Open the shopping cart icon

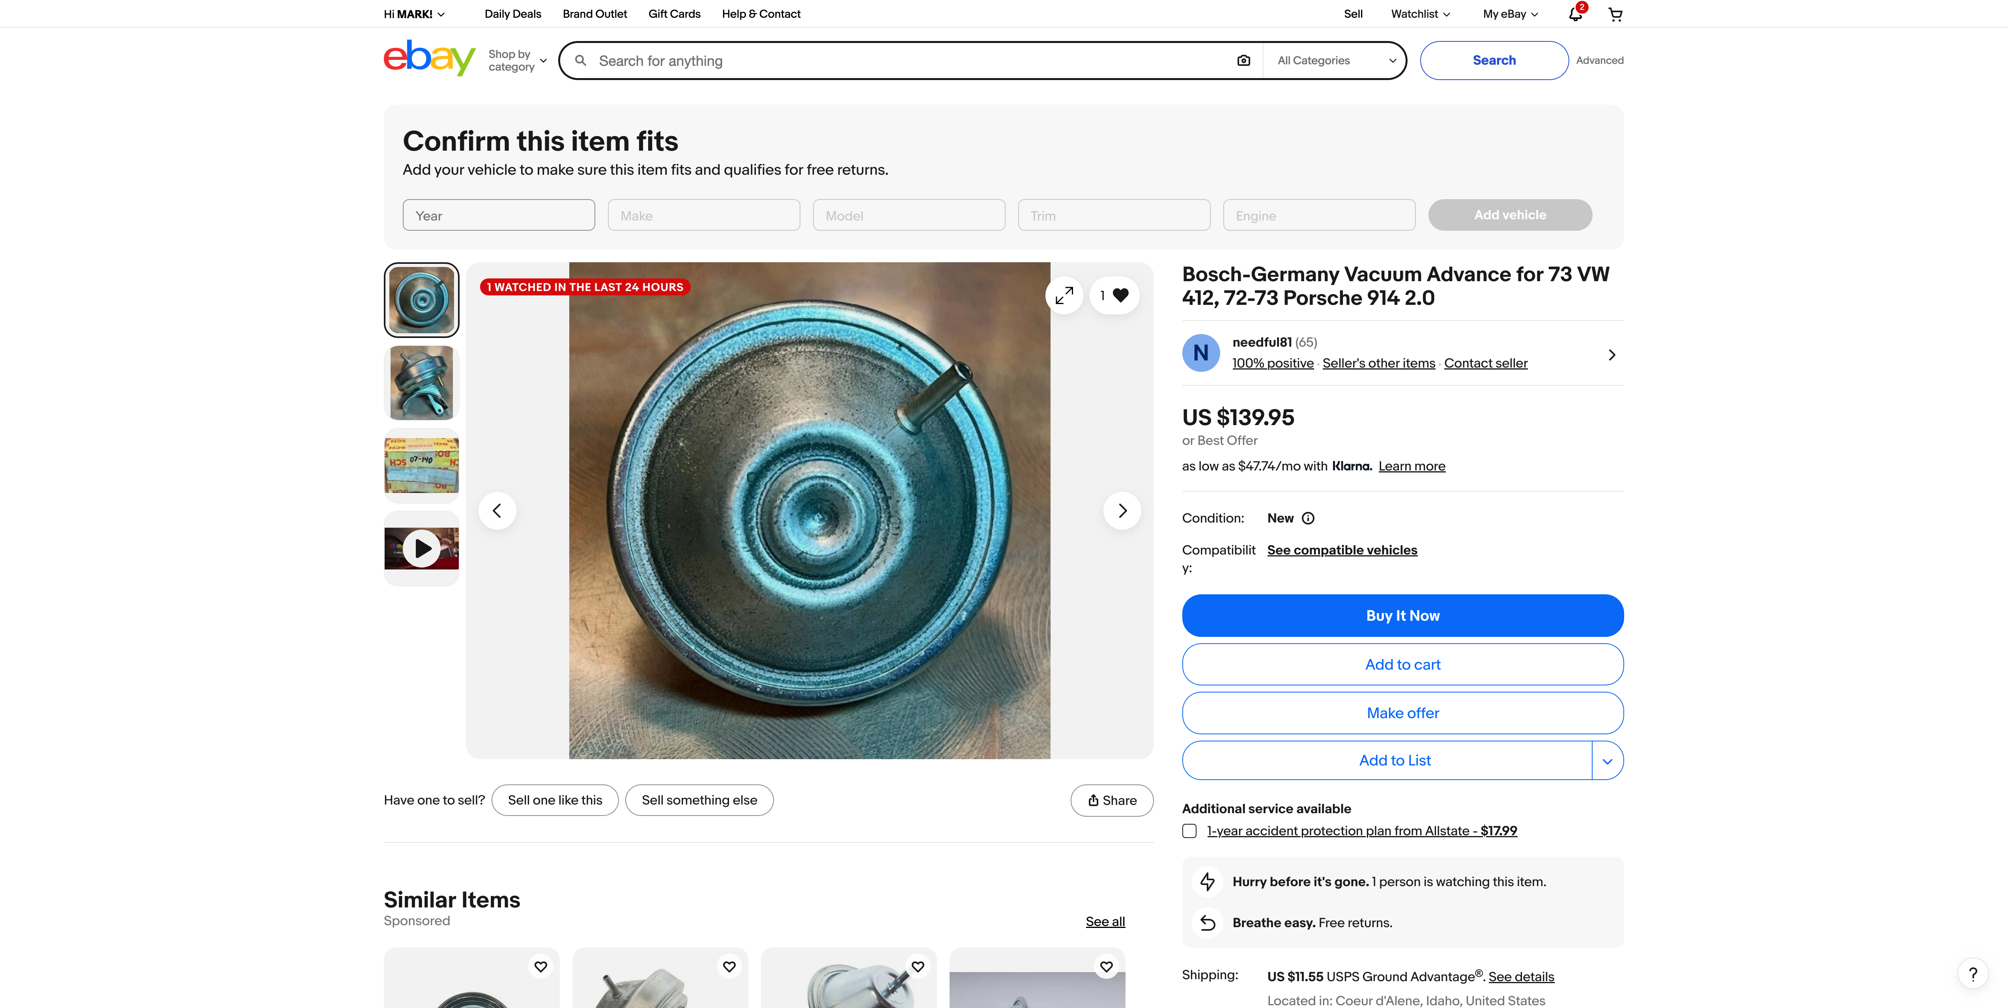(1615, 14)
